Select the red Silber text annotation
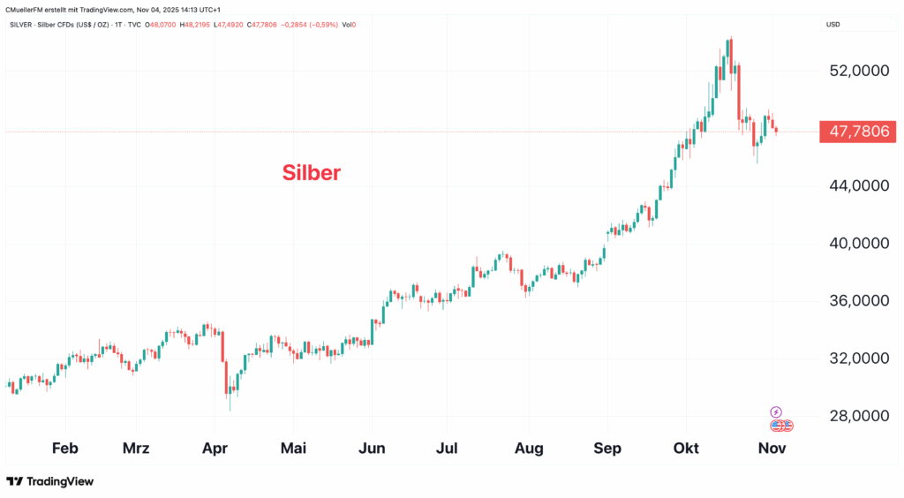The height and width of the screenshot is (498, 904). tap(311, 172)
